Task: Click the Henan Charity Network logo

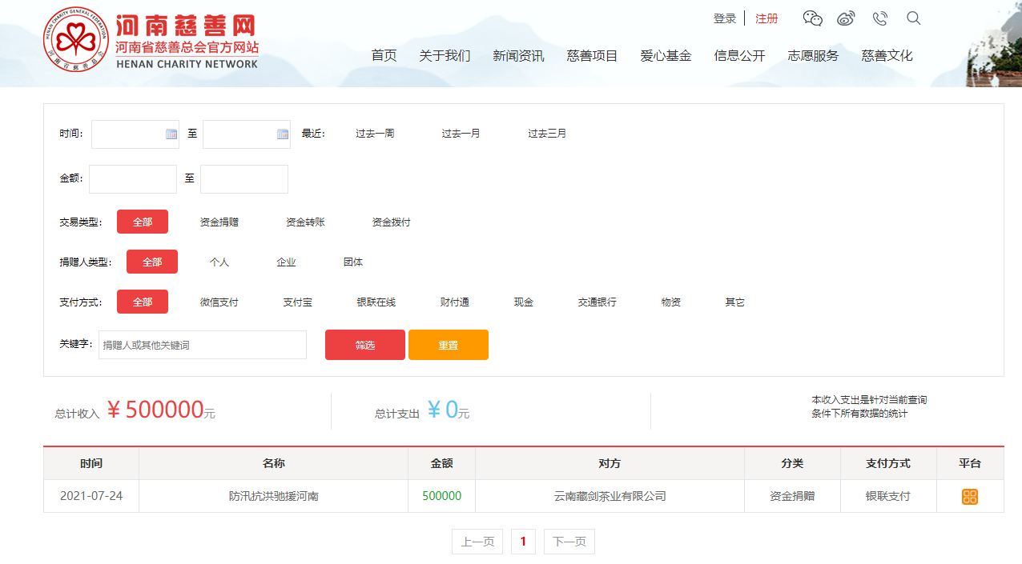Action: 151,40
